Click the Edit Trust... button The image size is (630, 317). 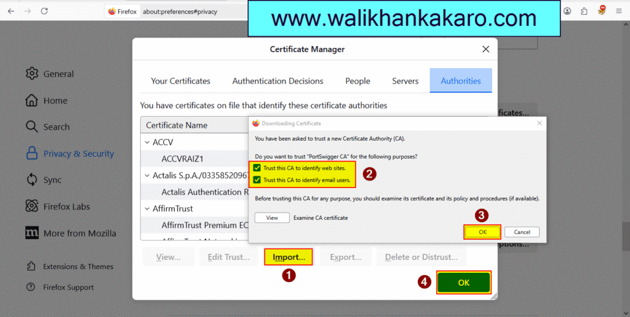click(x=229, y=257)
